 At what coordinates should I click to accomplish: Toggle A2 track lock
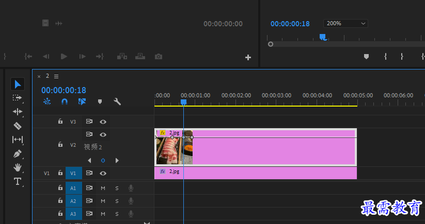[x=60, y=200]
